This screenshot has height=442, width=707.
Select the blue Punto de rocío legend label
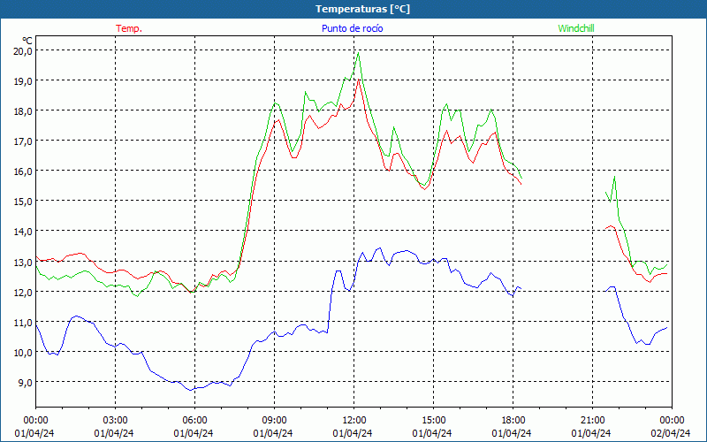[352, 28]
